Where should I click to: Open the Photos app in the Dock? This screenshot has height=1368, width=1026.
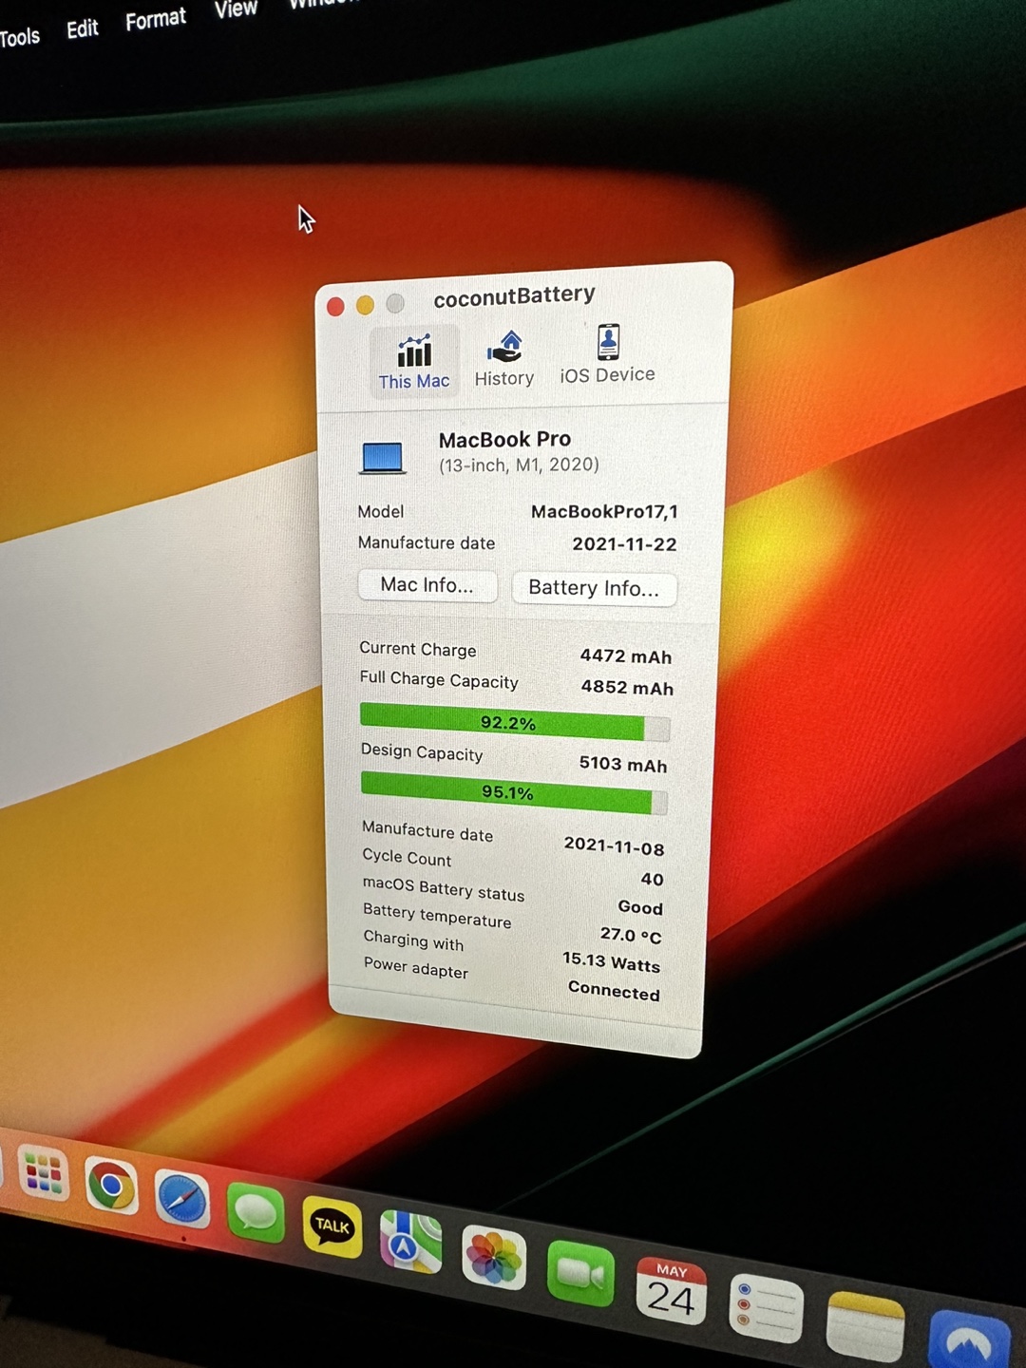point(494,1258)
